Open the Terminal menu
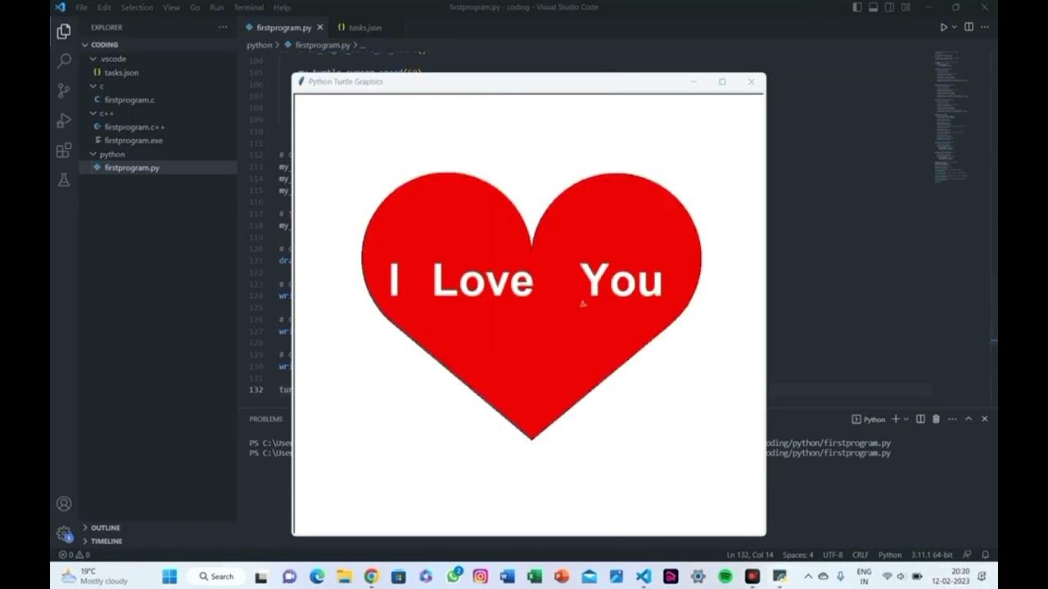The width and height of the screenshot is (1048, 589). coord(248,7)
